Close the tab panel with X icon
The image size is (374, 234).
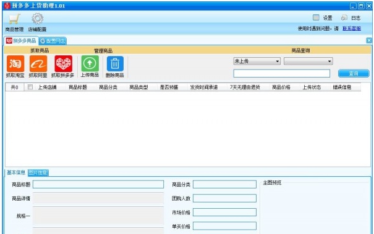tap(369, 41)
